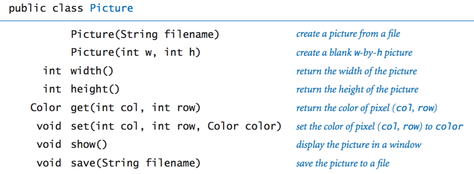The image size is (474, 174).
Task: Click the Picture(String filename) constructor signature
Action: (x=145, y=35)
